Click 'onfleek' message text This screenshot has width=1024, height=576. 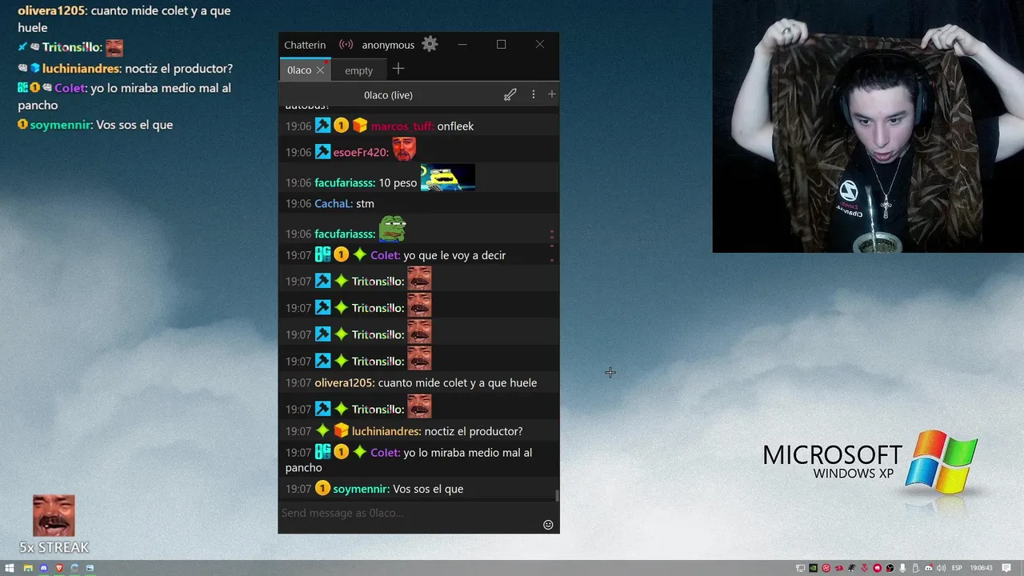[455, 126]
